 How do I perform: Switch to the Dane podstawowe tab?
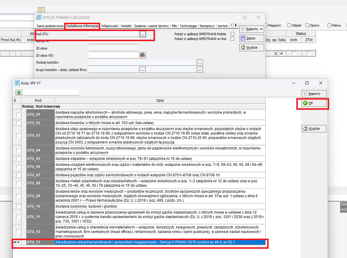pyautogui.click(x=50, y=26)
